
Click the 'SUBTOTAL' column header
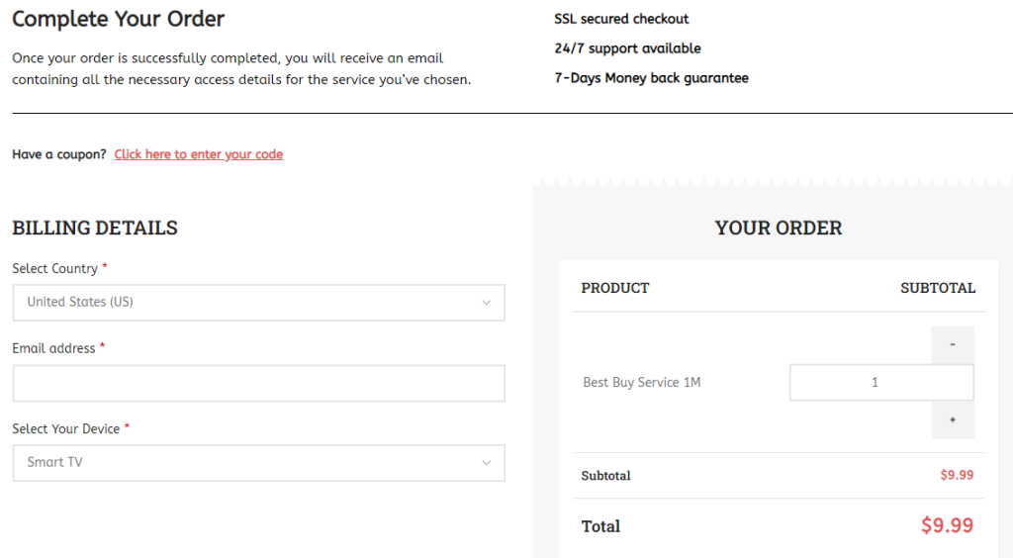point(937,288)
